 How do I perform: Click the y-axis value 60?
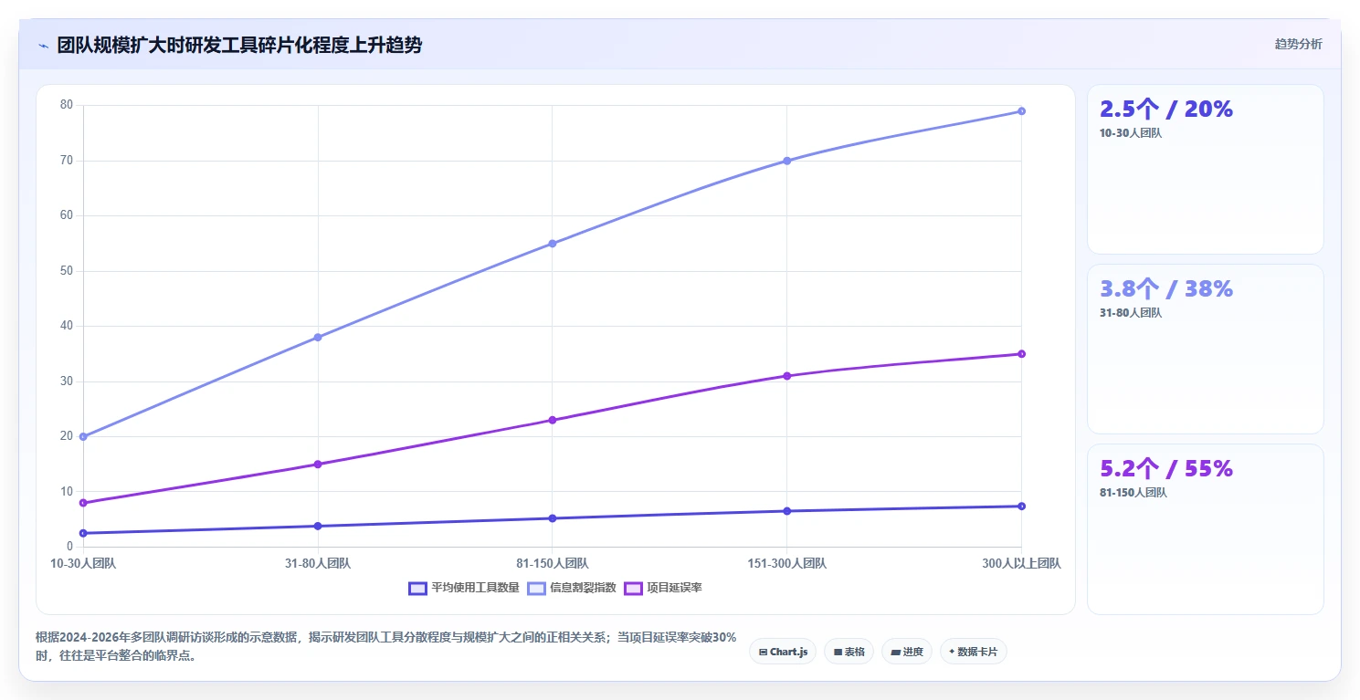[67, 215]
